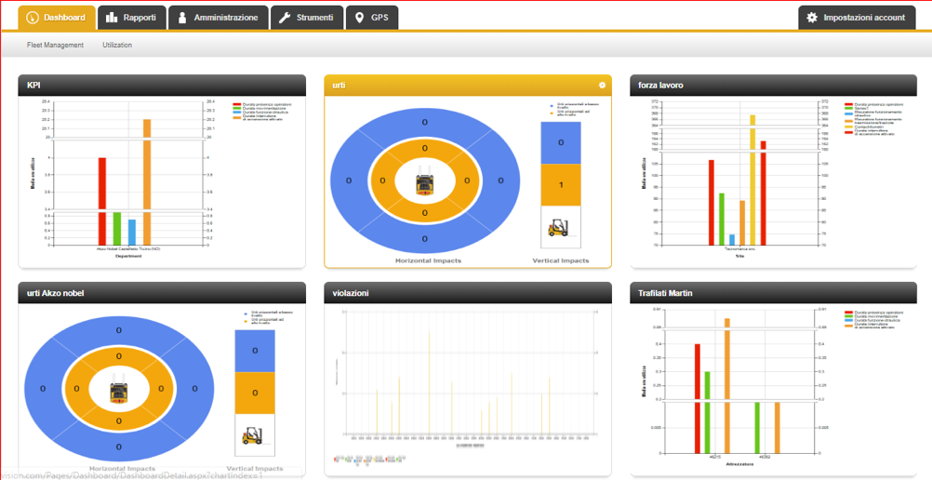Click the bar chart icon on Rapporti
This screenshot has height=480, width=932.
click(112, 18)
